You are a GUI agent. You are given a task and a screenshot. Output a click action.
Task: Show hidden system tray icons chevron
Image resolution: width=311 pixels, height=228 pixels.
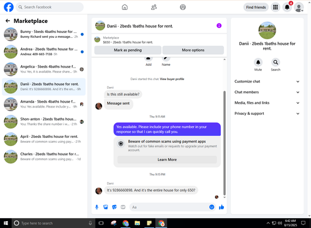pos(268,223)
